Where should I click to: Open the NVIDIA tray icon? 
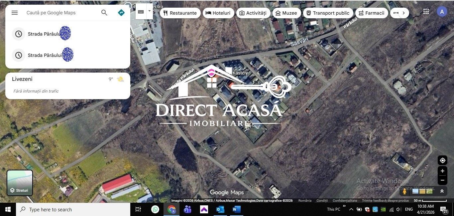[x=383, y=209]
